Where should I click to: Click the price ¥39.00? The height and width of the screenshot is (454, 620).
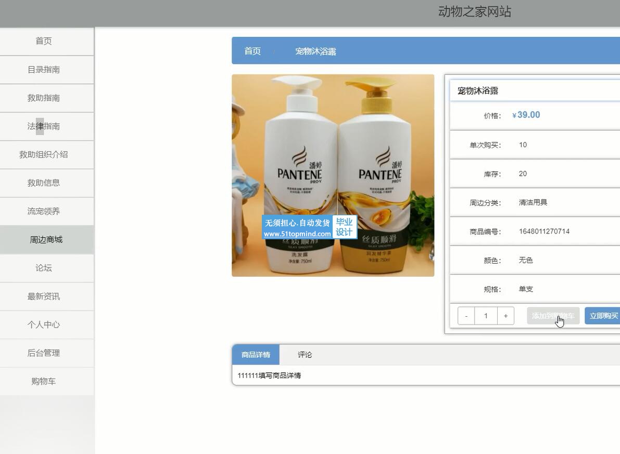[x=526, y=115]
